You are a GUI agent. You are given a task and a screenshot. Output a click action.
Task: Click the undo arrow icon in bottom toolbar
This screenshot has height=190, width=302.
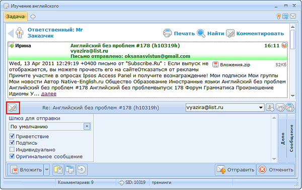pos(82,169)
